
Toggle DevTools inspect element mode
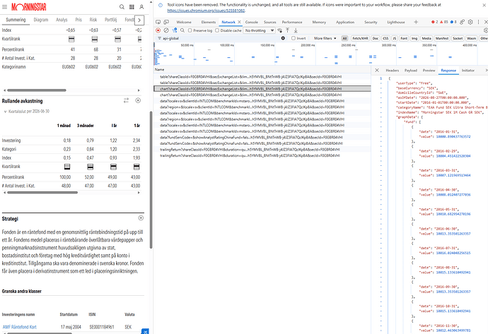tap(158, 22)
